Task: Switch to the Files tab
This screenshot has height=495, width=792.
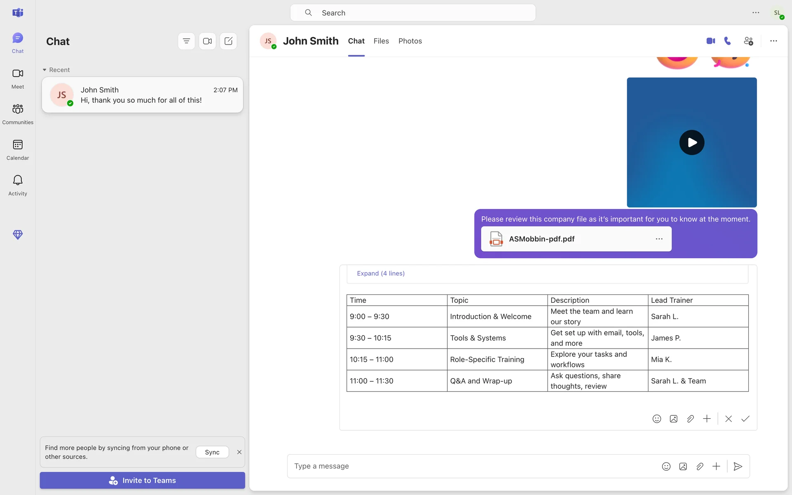Action: tap(381, 41)
